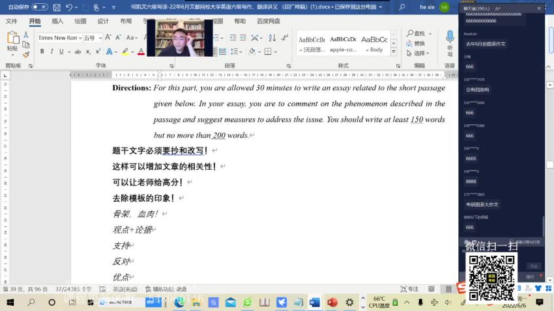
Task: Sort paragraphs with the A-Z icon
Action: 272,37
